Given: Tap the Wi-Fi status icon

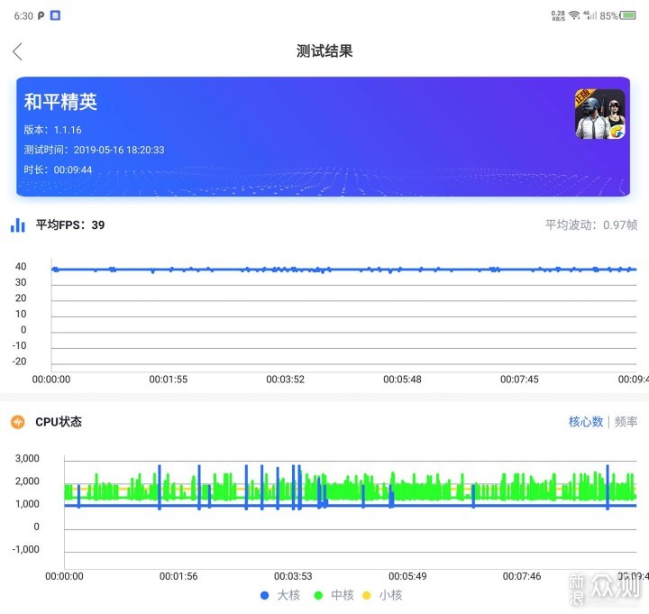Looking at the screenshot, I should coord(574,15).
